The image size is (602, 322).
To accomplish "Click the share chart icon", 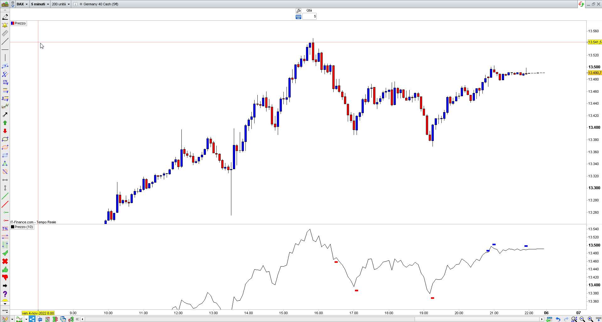I will (x=32, y=319).
